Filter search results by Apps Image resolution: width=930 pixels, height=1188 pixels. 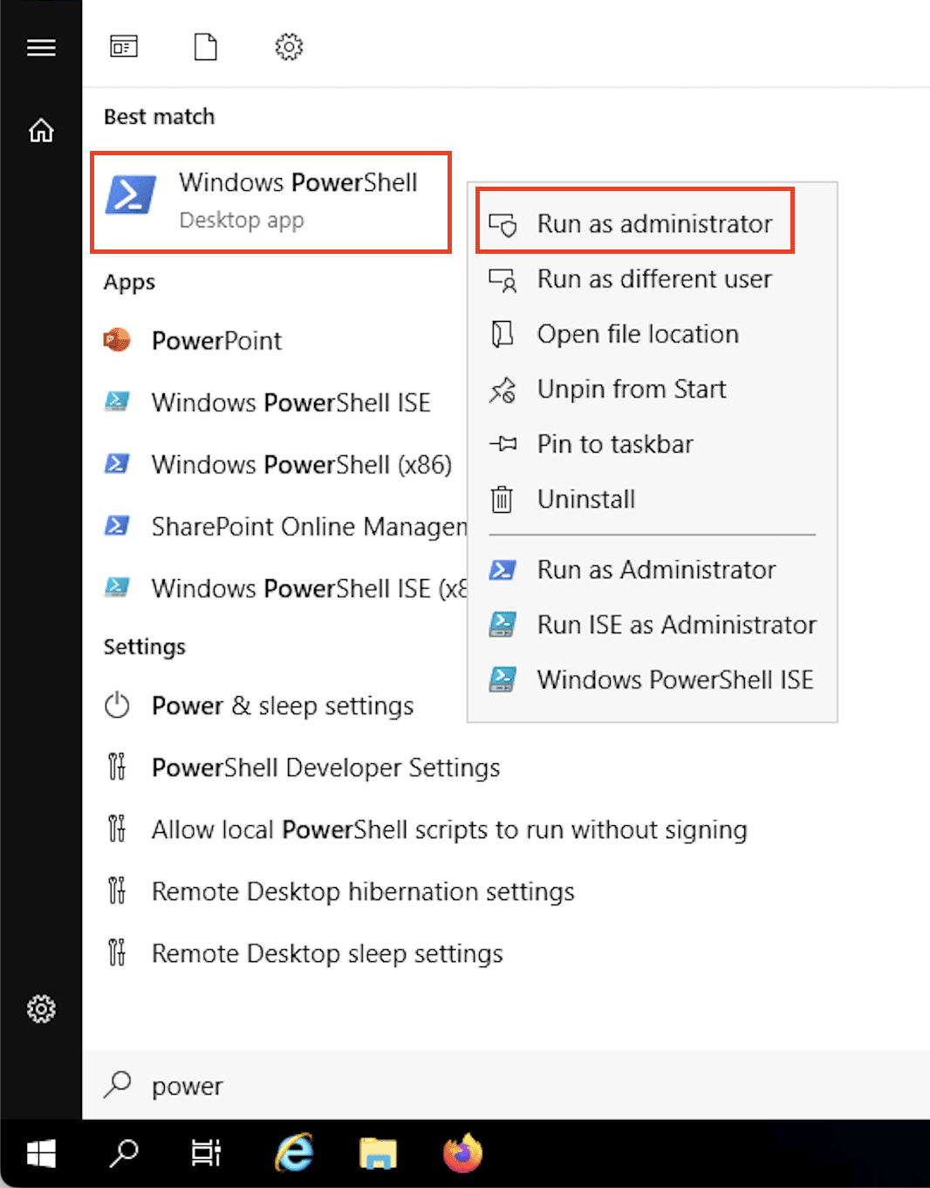[124, 47]
